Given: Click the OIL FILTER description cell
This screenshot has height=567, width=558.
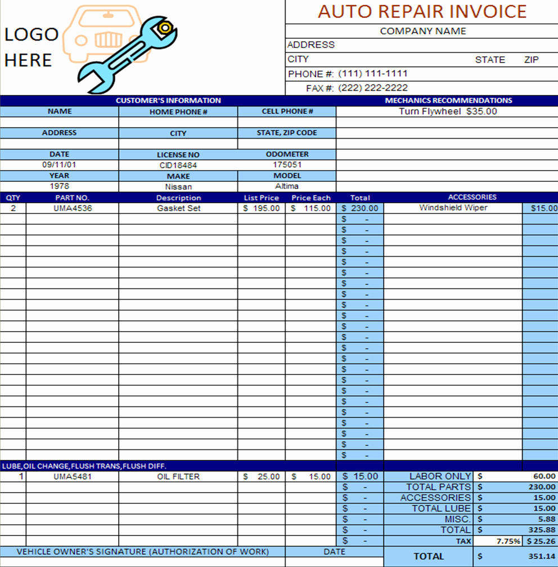Looking at the screenshot, I should 178,476.
